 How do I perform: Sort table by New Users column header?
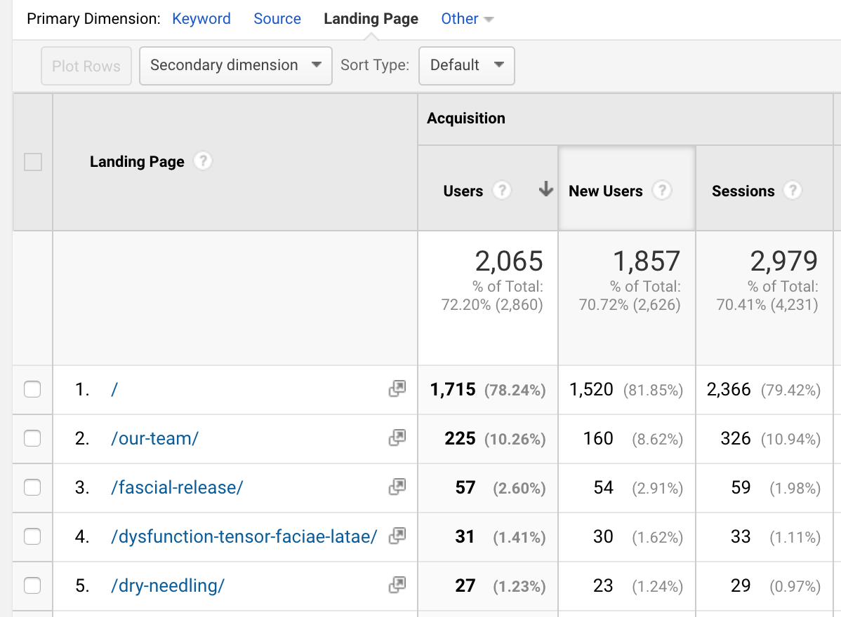coord(606,191)
